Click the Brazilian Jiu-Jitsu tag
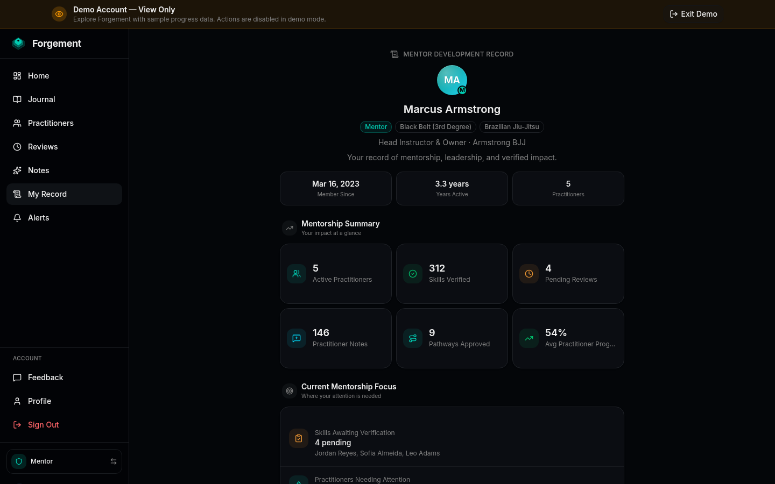The height and width of the screenshot is (484, 775). point(511,127)
